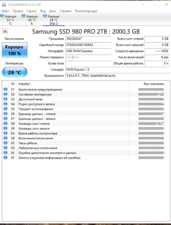Click blue orb for attribute 02 Составная температура
The width and height of the screenshot is (171, 225).
point(5,94)
